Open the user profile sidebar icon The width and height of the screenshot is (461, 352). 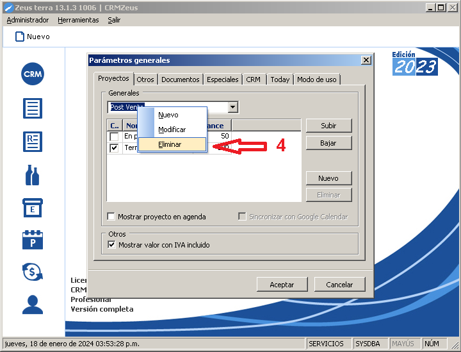pos(33,305)
